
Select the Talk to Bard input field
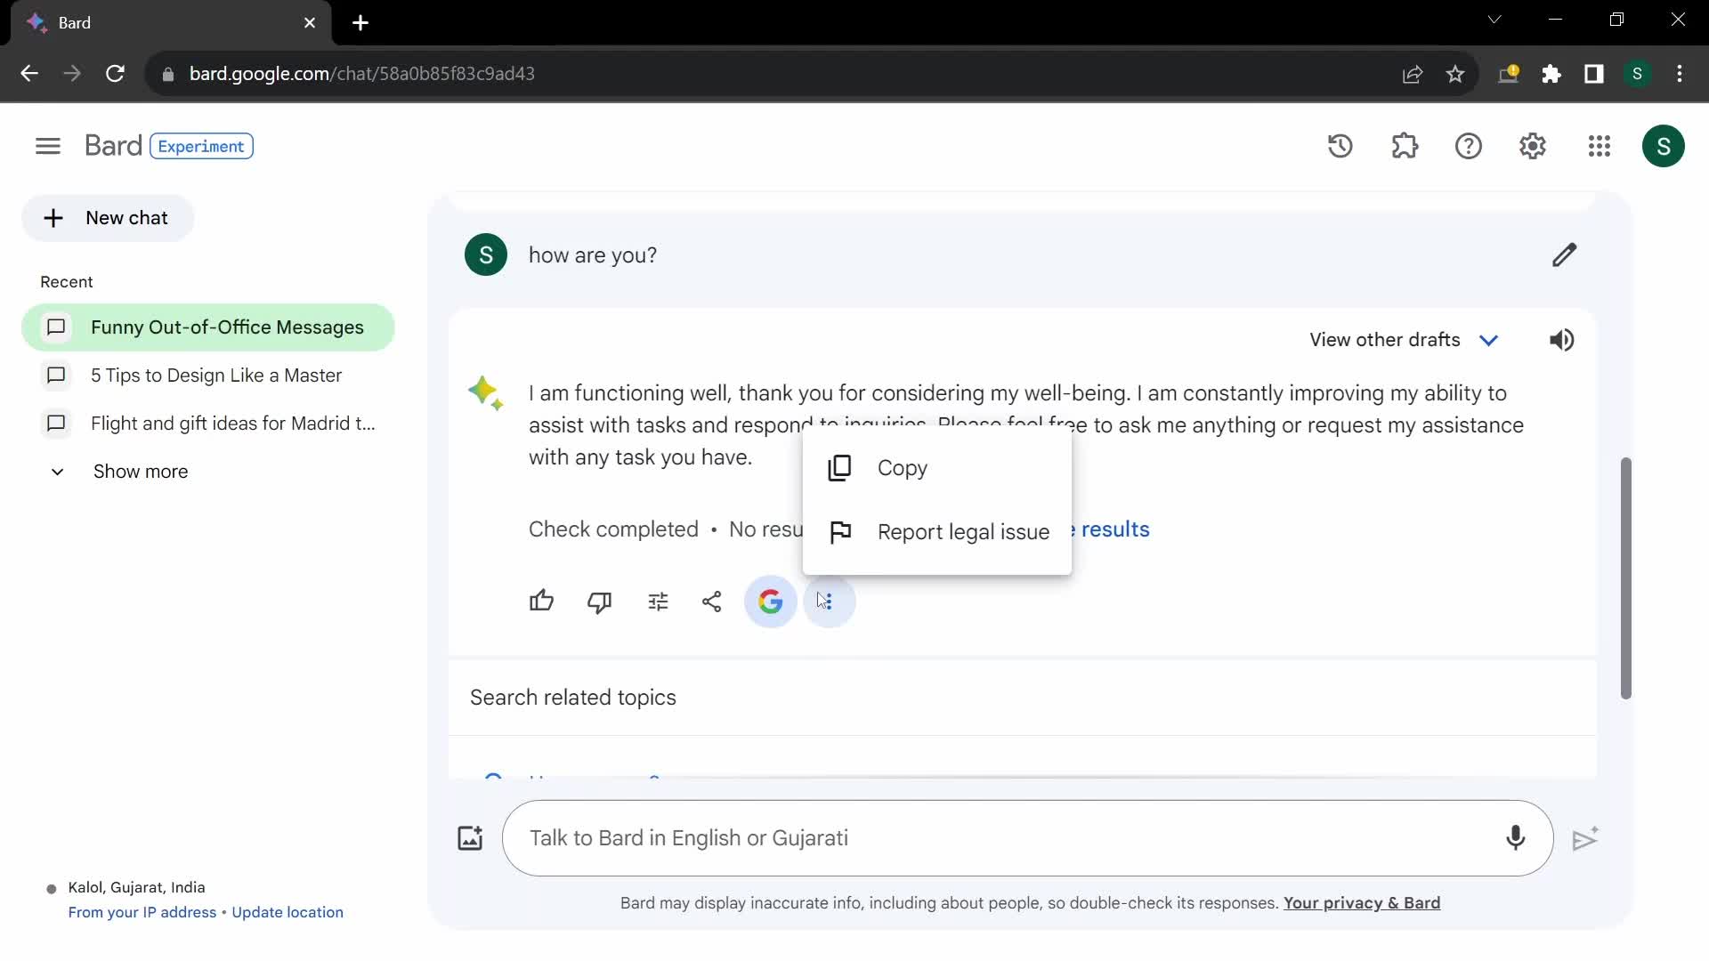click(x=1028, y=839)
